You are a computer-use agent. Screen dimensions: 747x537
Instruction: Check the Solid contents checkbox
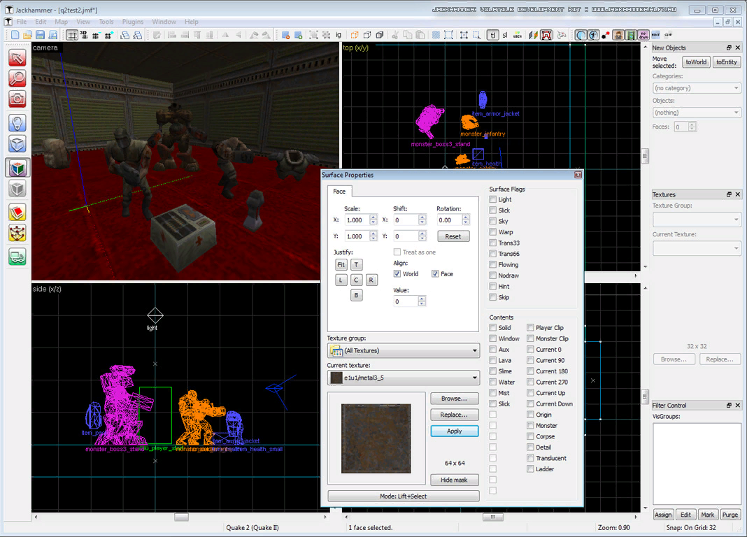pyautogui.click(x=493, y=327)
